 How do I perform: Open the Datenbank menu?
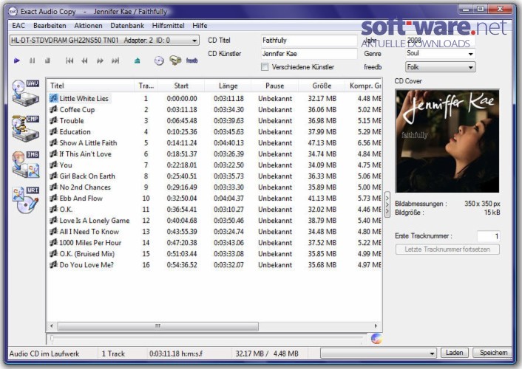point(127,26)
